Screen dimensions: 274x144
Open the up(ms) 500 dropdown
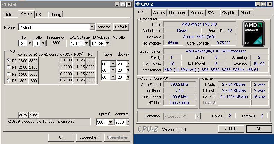pos(110,122)
